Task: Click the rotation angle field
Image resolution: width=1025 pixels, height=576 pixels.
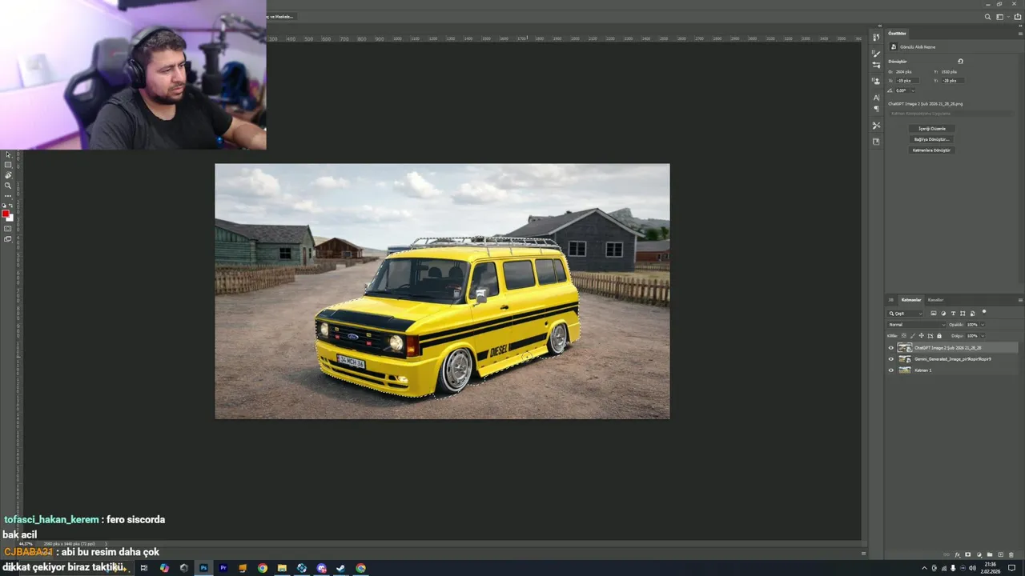Action: 902,90
